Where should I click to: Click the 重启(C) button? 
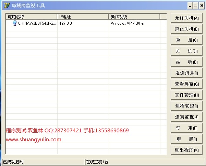coord(186,40)
